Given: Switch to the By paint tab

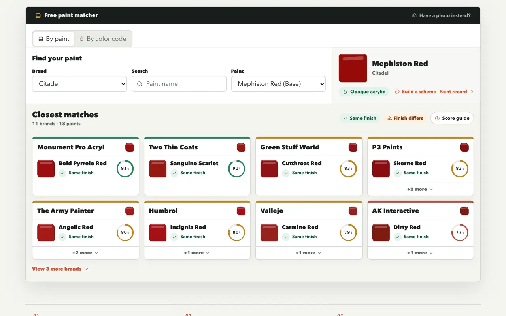Looking at the screenshot, I should [54, 39].
